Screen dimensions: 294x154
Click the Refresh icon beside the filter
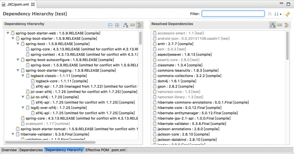288,14
